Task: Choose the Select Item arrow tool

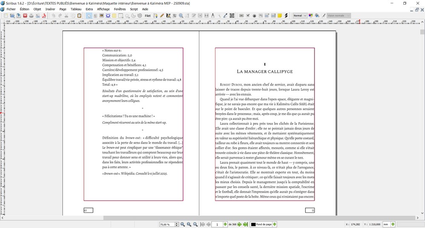Action: (89, 15)
